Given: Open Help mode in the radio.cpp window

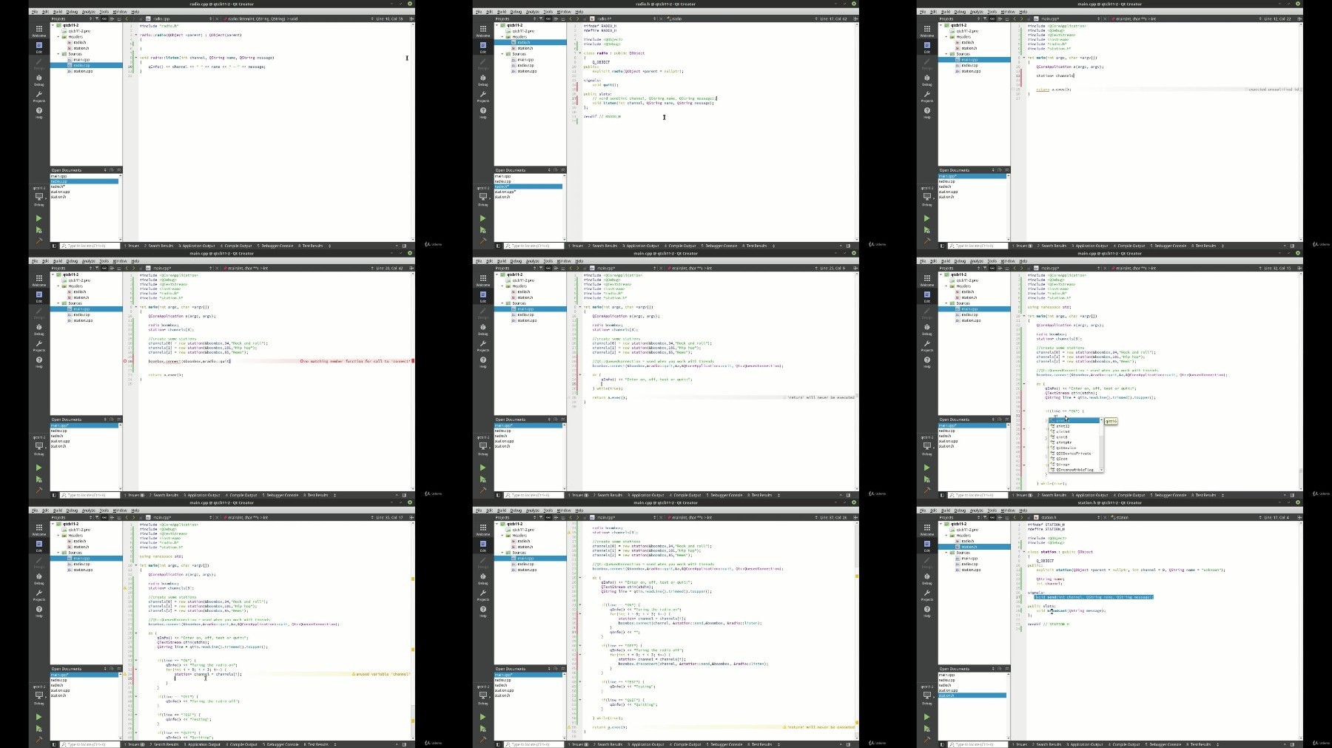Looking at the screenshot, I should coord(38,112).
